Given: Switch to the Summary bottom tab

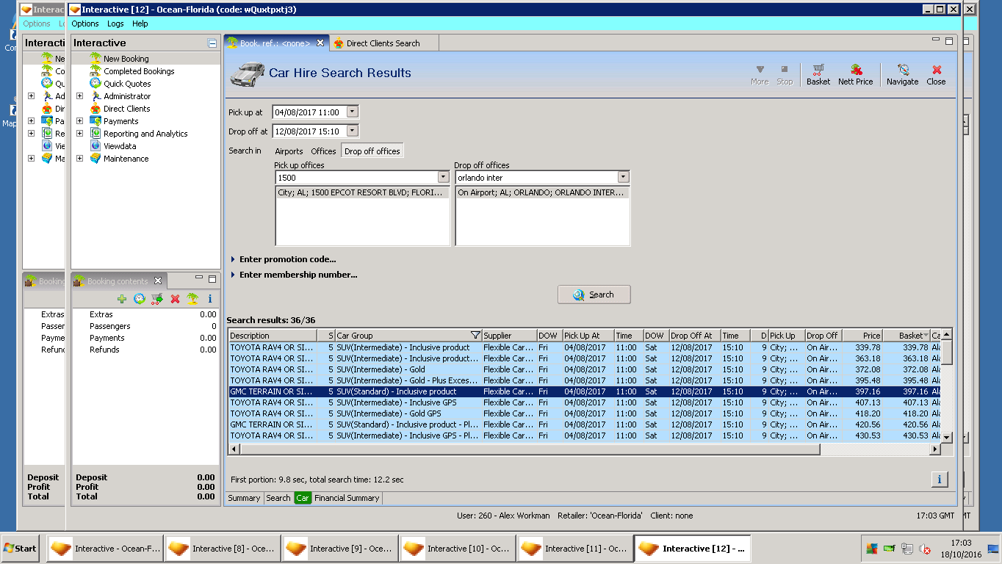Looking at the screenshot, I should pos(244,498).
